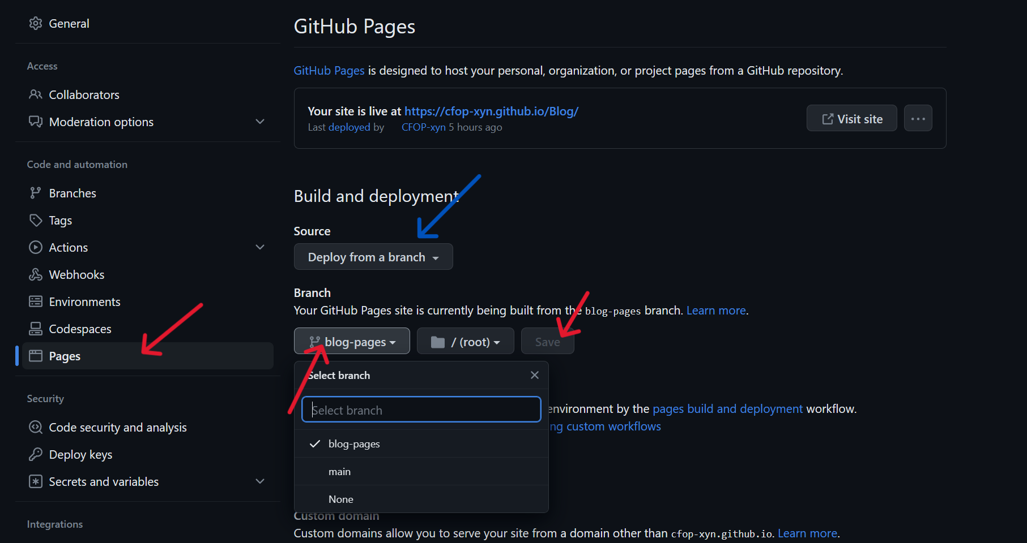Viewport: 1027px width, 543px height.
Task: Open the / (root) folder dropdown
Action: pyautogui.click(x=466, y=341)
